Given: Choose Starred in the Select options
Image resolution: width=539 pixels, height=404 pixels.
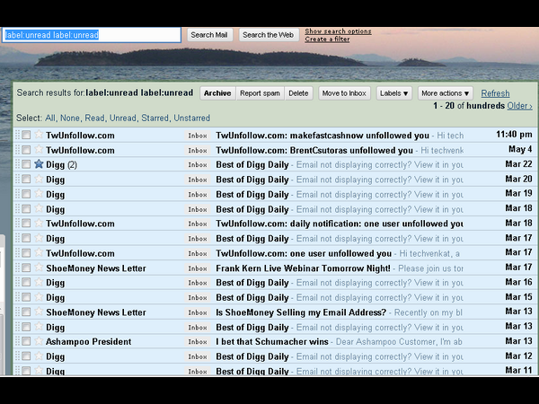Looking at the screenshot, I should (153, 118).
